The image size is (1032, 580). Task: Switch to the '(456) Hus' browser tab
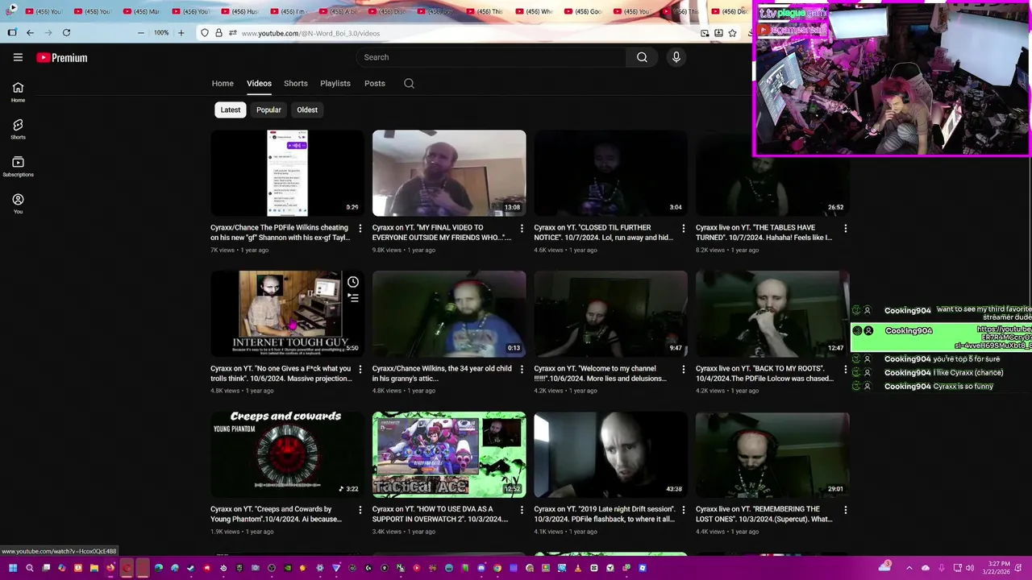point(238,11)
